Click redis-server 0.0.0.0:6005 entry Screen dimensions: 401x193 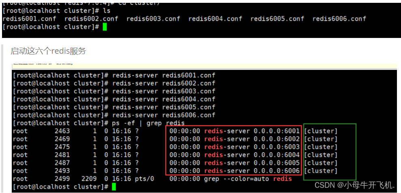[x=252, y=163]
